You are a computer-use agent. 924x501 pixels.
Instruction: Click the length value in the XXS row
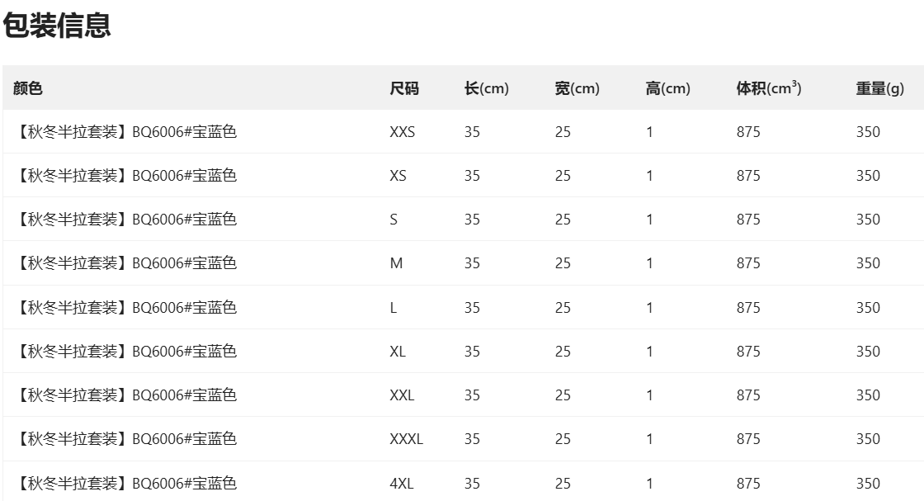(472, 132)
